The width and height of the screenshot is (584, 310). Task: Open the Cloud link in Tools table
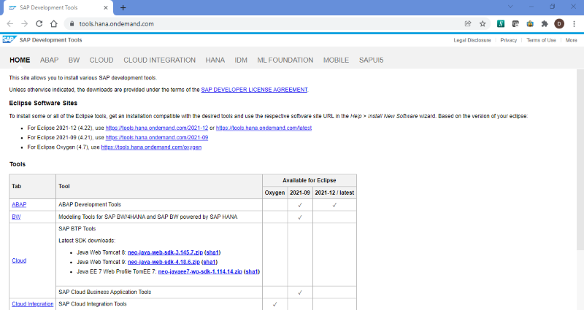coord(19,260)
